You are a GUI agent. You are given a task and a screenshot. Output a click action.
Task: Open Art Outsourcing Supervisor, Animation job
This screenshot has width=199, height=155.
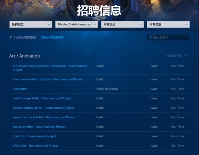click(50, 68)
